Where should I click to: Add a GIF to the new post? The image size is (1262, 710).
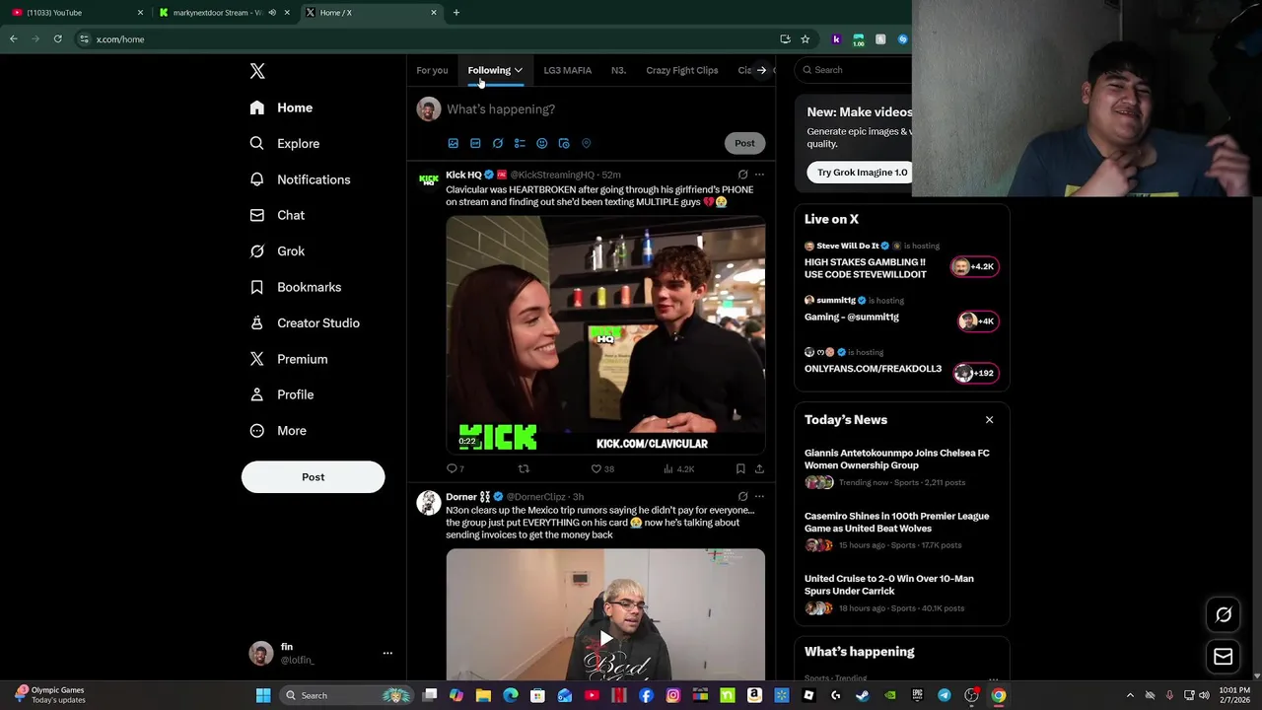(x=475, y=144)
